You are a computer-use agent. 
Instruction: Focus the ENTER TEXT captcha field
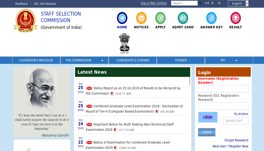coord(236,121)
